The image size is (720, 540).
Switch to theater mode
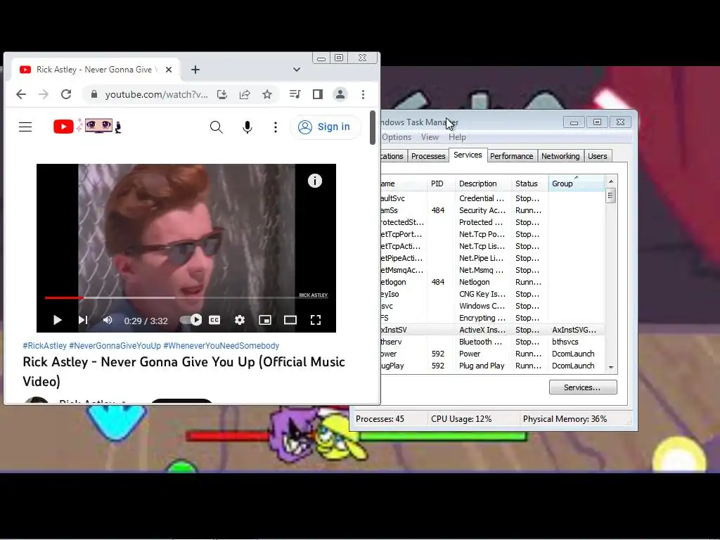(x=290, y=320)
